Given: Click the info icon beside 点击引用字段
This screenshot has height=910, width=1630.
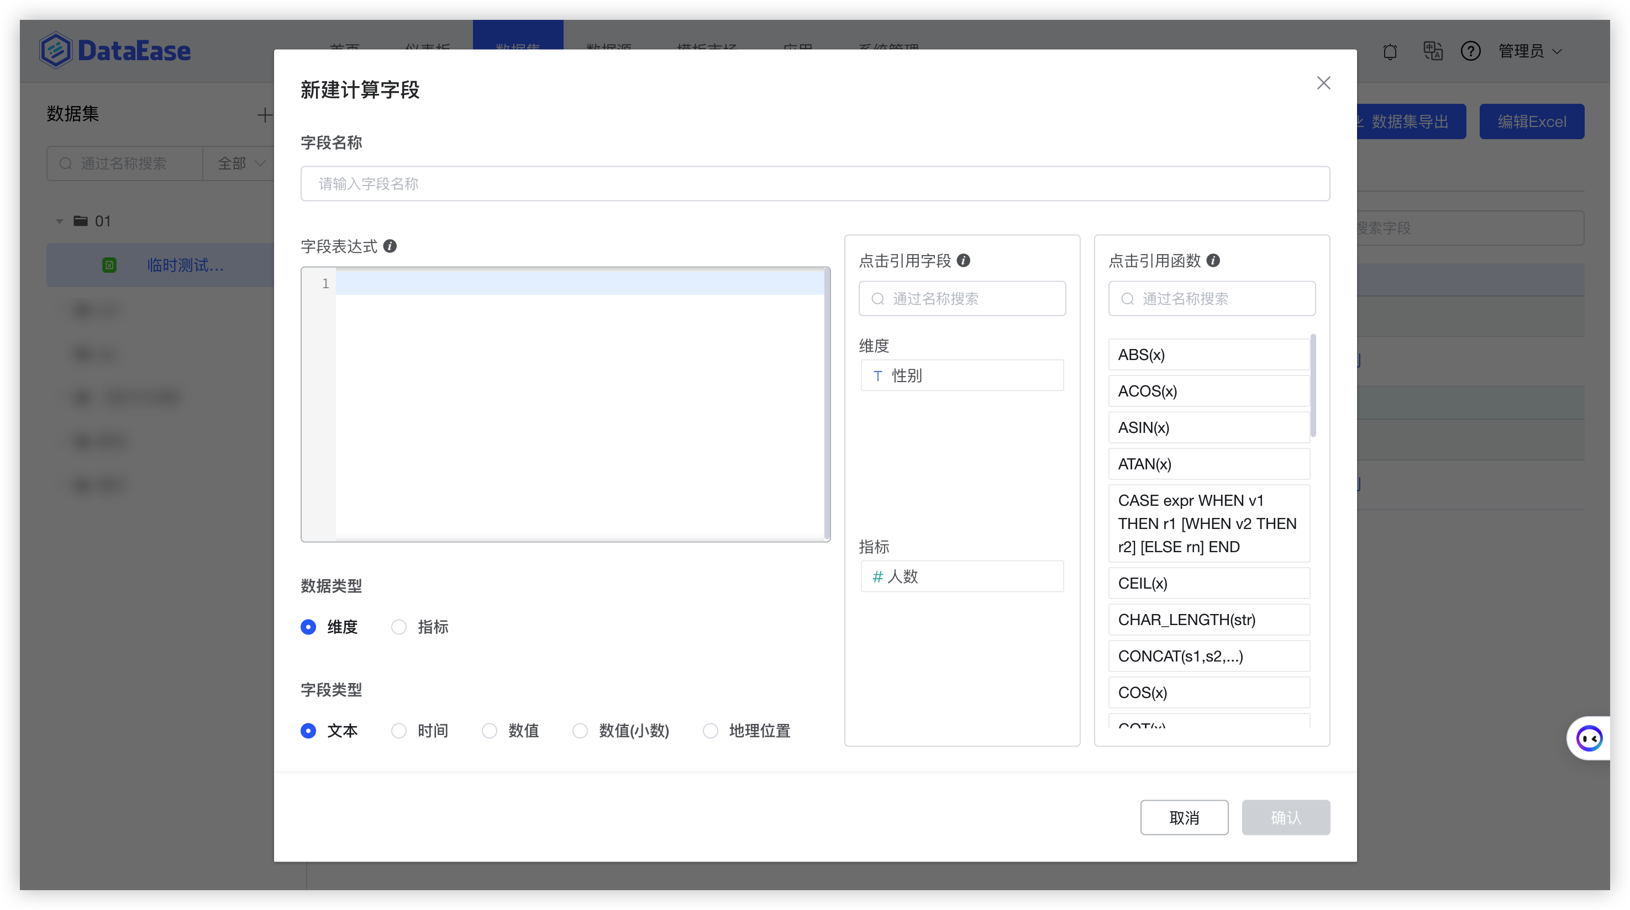Looking at the screenshot, I should point(964,261).
